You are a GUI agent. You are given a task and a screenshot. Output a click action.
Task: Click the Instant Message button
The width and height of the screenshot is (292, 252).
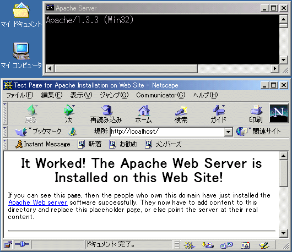click(43, 144)
